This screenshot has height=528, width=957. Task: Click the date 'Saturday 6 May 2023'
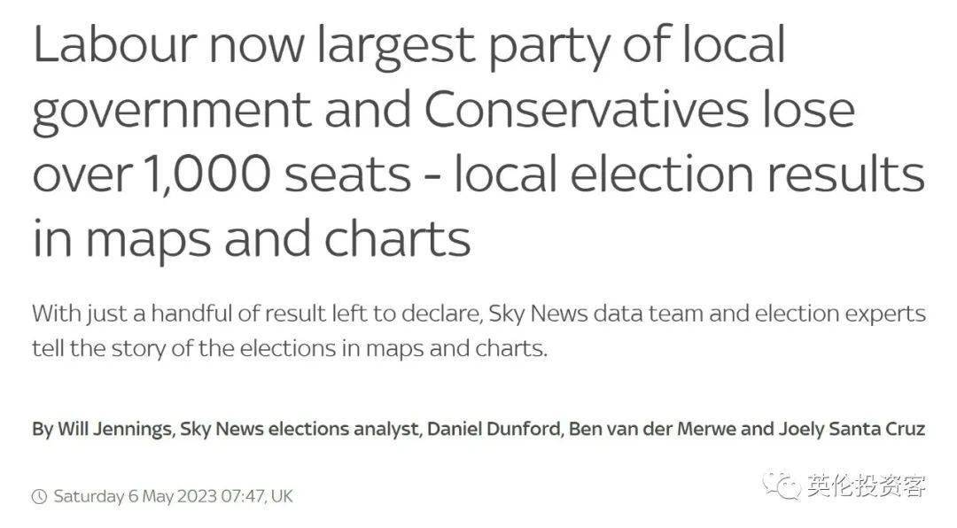[135, 496]
